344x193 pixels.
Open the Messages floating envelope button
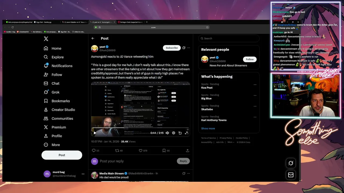point(291,175)
